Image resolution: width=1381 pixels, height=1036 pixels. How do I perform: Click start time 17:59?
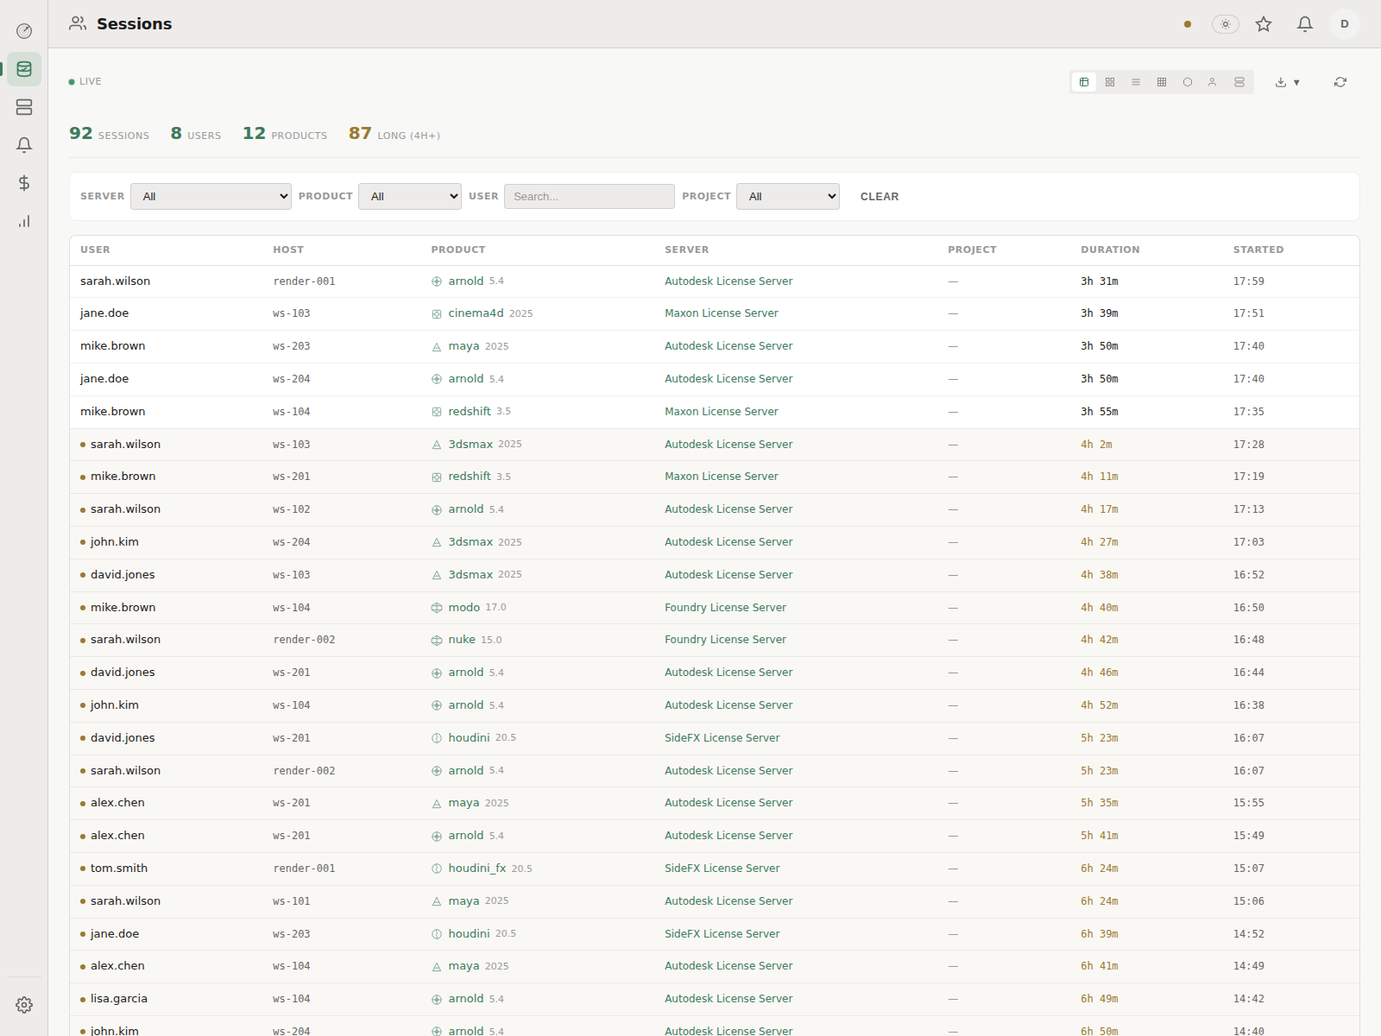pyautogui.click(x=1248, y=281)
